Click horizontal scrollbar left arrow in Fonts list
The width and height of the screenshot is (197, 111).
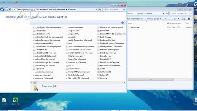31,83
